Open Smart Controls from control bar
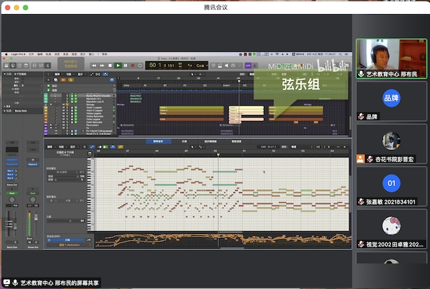Image resolution: width=430 pixels, height=289 pixels. click(34, 66)
